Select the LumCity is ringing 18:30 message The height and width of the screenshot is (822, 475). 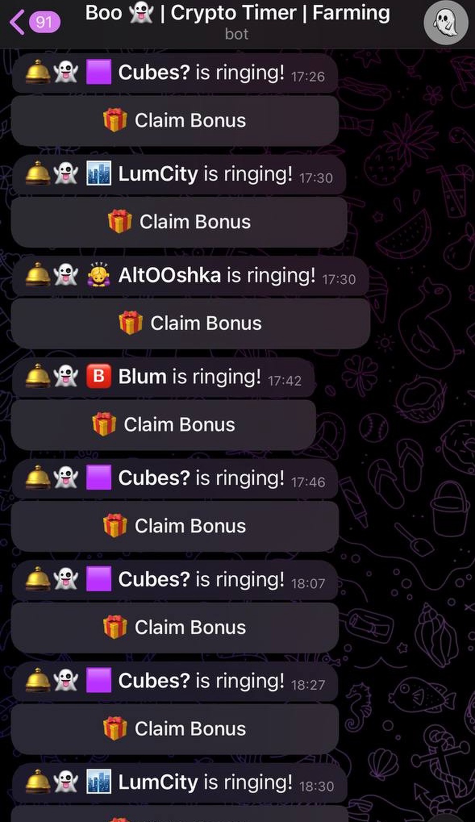pyautogui.click(x=179, y=783)
